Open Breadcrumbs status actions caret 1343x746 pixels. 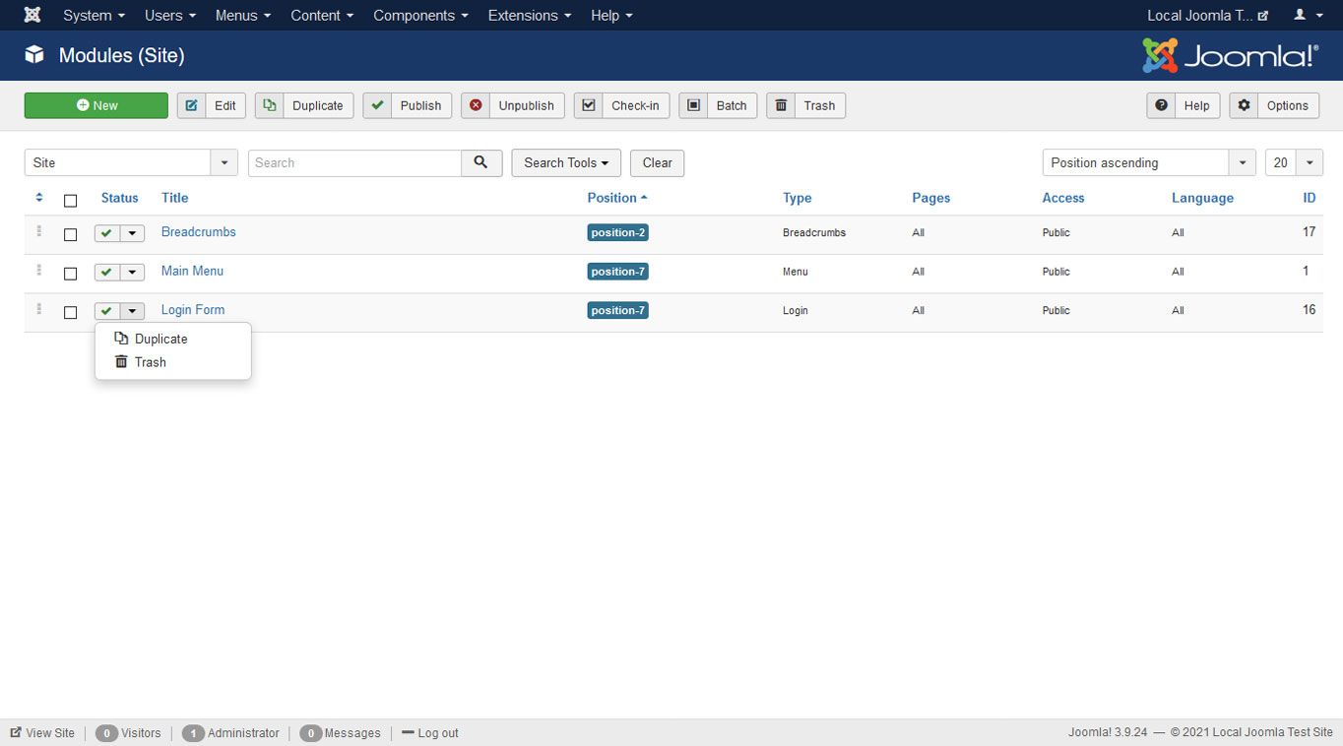(132, 233)
